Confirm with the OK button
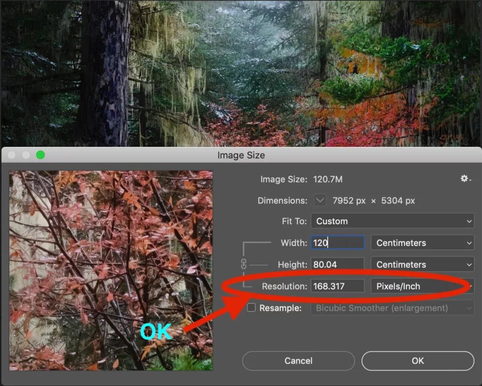Viewport: 482px width, 386px height. click(418, 361)
